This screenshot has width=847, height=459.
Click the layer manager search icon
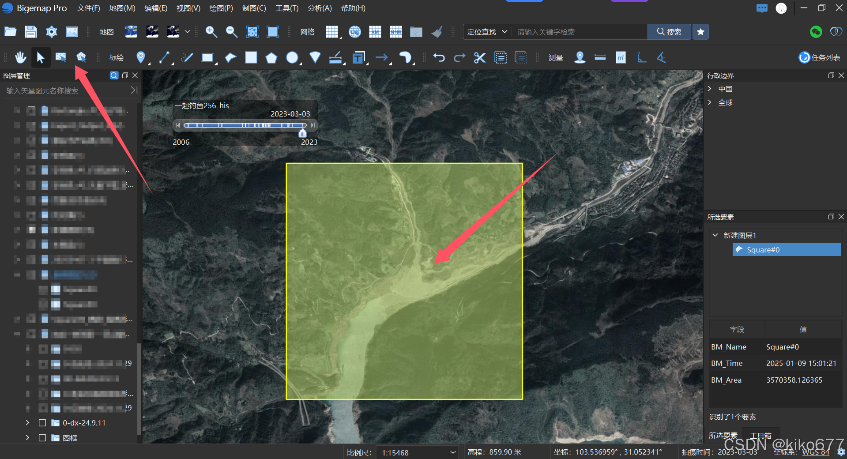click(x=114, y=75)
